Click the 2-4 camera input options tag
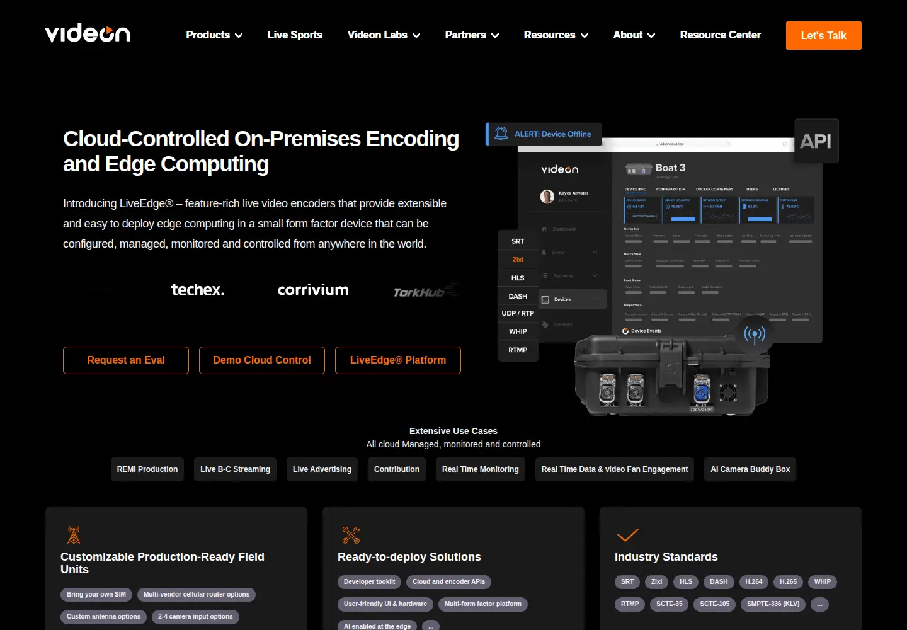Image resolution: width=907 pixels, height=630 pixels. click(x=195, y=617)
